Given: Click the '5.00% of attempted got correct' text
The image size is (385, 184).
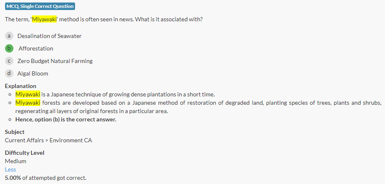Looking at the screenshot, I should pyautogui.click(x=45, y=178).
